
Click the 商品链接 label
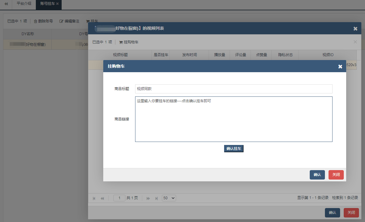pyautogui.click(x=122, y=119)
